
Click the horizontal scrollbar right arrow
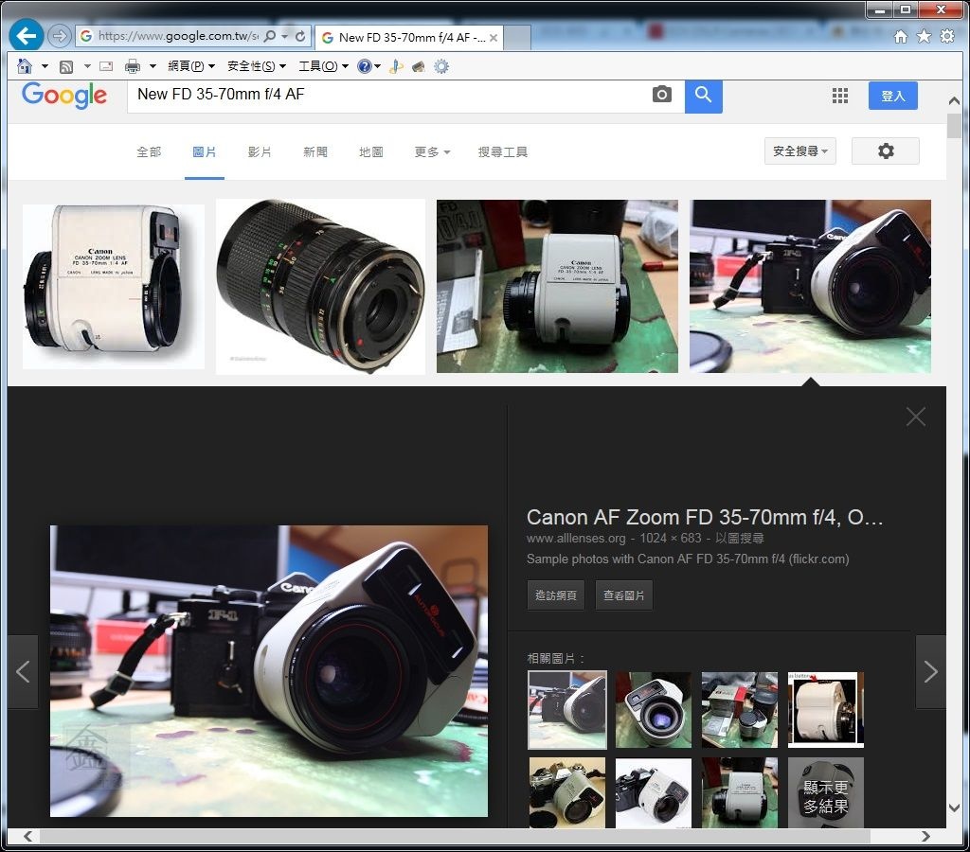point(925,836)
